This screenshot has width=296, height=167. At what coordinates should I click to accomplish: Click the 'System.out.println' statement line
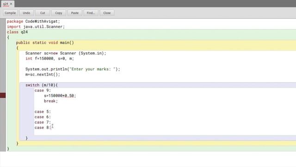[x=73, y=69]
